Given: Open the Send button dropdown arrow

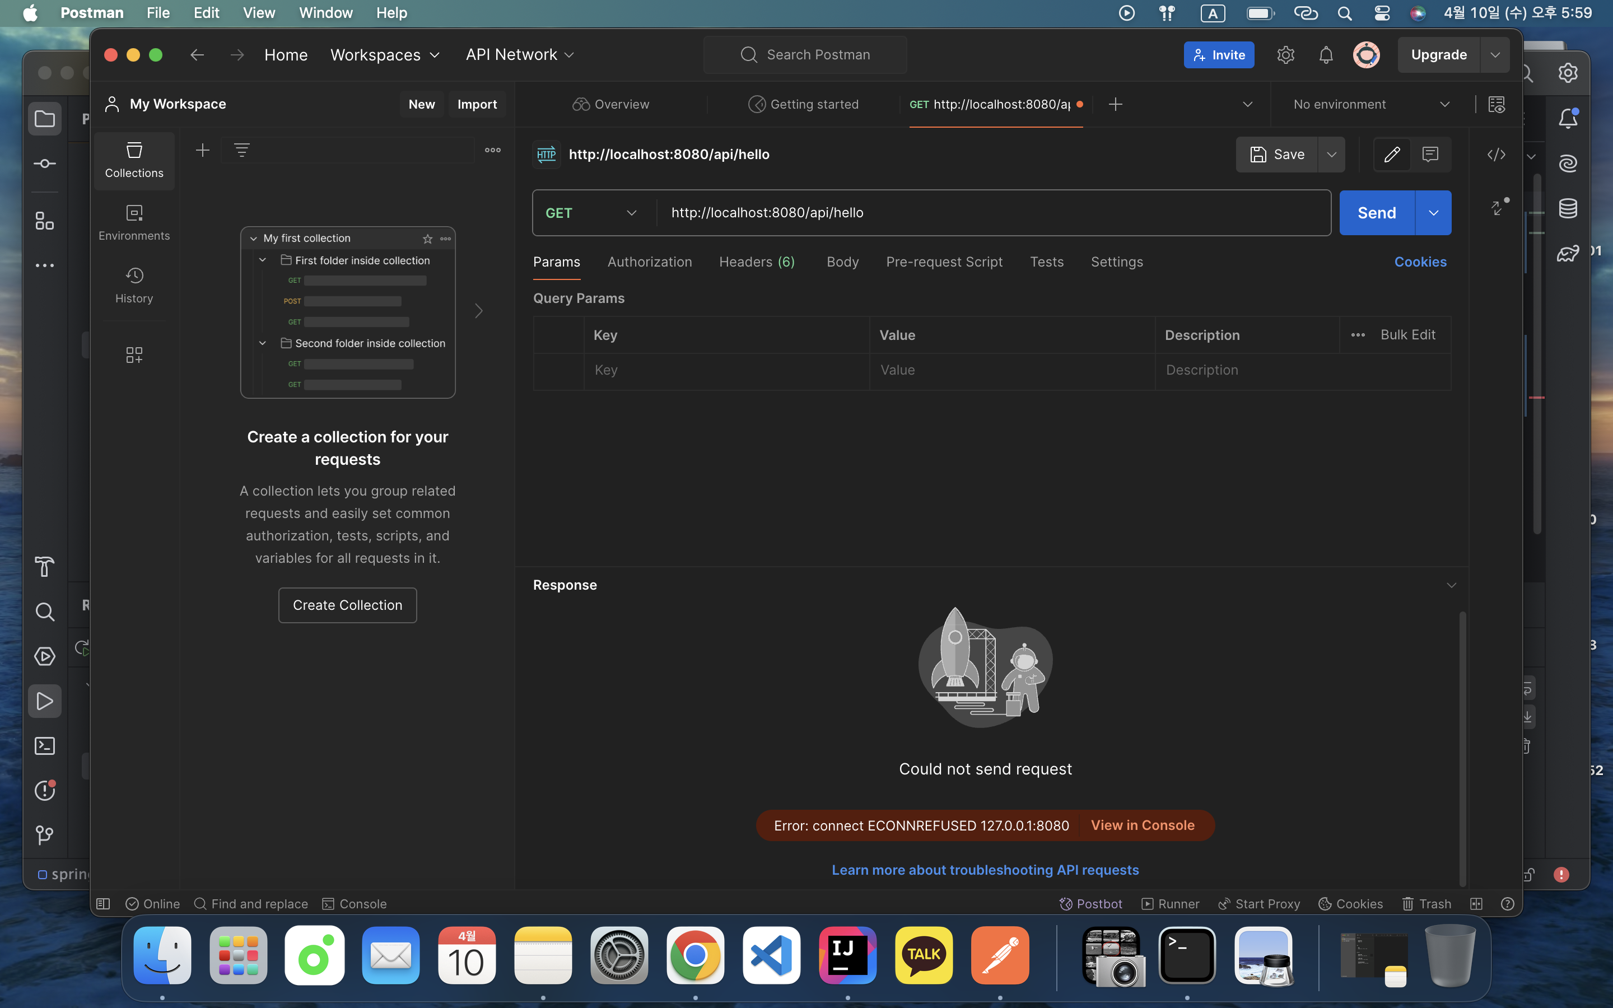Looking at the screenshot, I should tap(1433, 213).
